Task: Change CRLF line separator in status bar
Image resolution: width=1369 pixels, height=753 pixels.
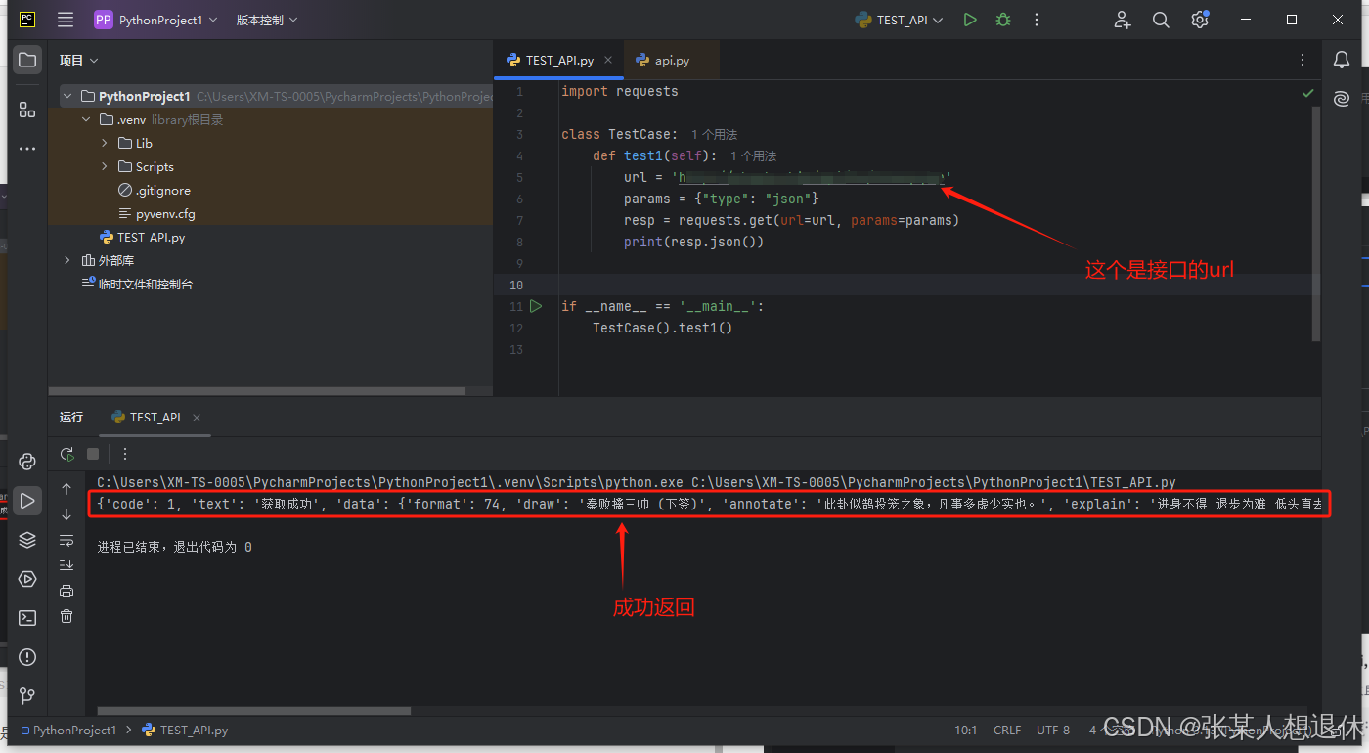Action: 1007,730
